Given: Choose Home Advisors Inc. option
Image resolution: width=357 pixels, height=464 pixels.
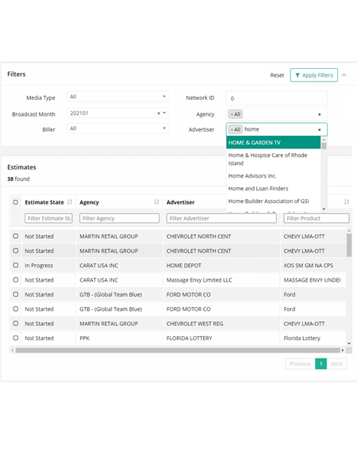Looking at the screenshot, I should (273, 176).
